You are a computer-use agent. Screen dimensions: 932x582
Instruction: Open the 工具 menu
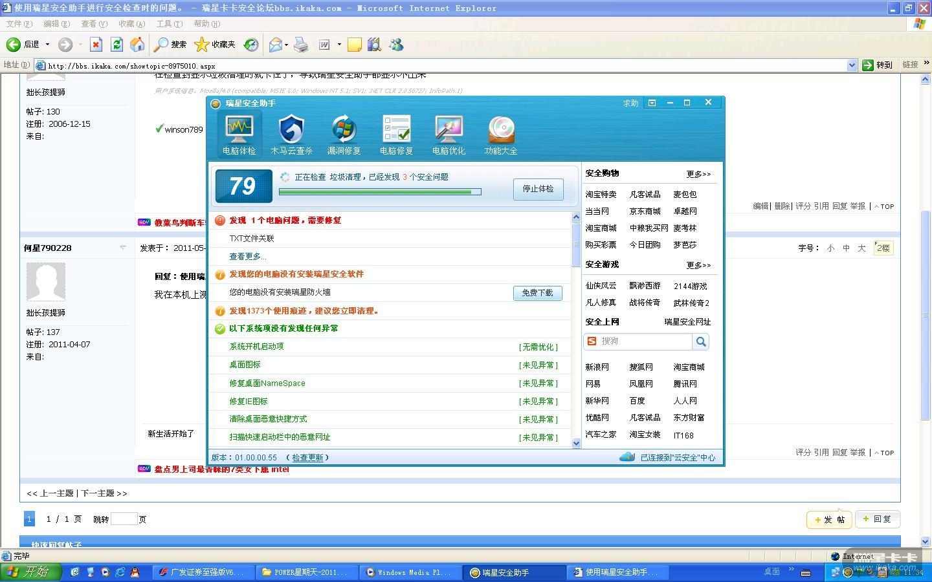coord(169,24)
